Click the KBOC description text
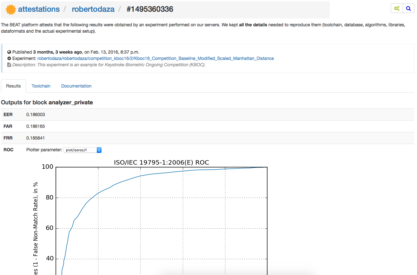This screenshot has width=417, height=275. tap(109, 65)
